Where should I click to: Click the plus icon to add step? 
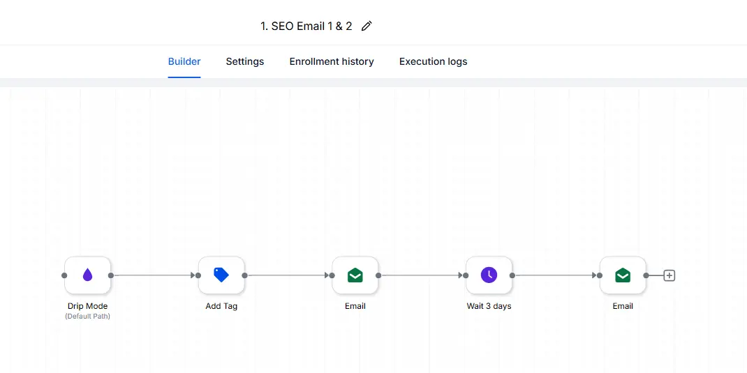click(x=670, y=275)
